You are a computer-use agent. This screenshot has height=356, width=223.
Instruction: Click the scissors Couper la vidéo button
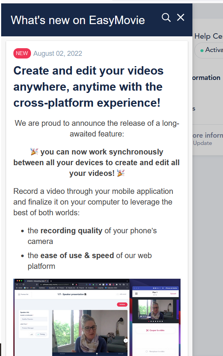[x=156, y=330]
